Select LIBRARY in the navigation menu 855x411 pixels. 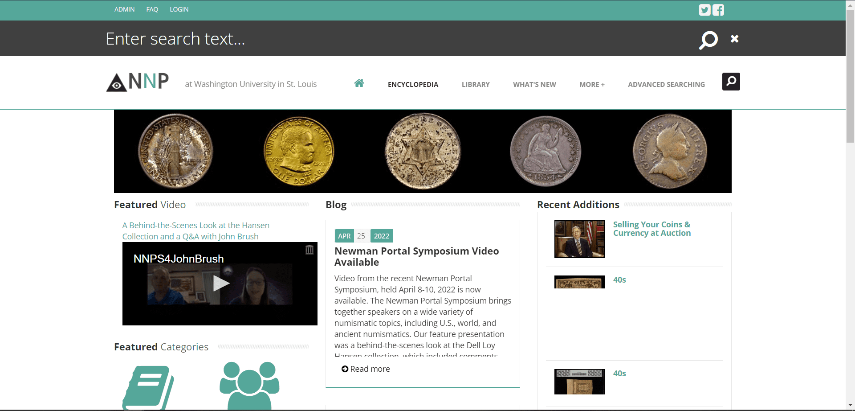[x=476, y=84]
